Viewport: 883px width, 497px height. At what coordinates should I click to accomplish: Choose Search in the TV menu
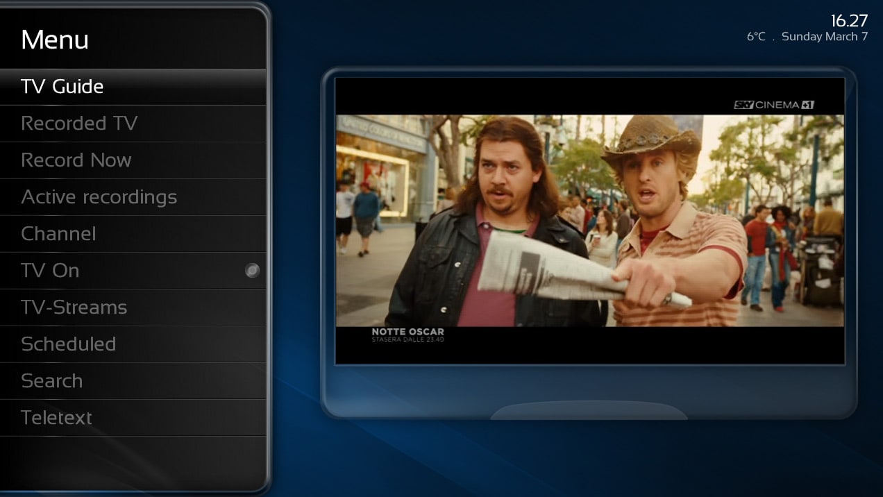tap(51, 381)
